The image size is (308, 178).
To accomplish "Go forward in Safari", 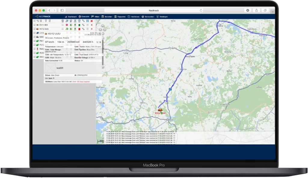I will (x=54, y=10).
